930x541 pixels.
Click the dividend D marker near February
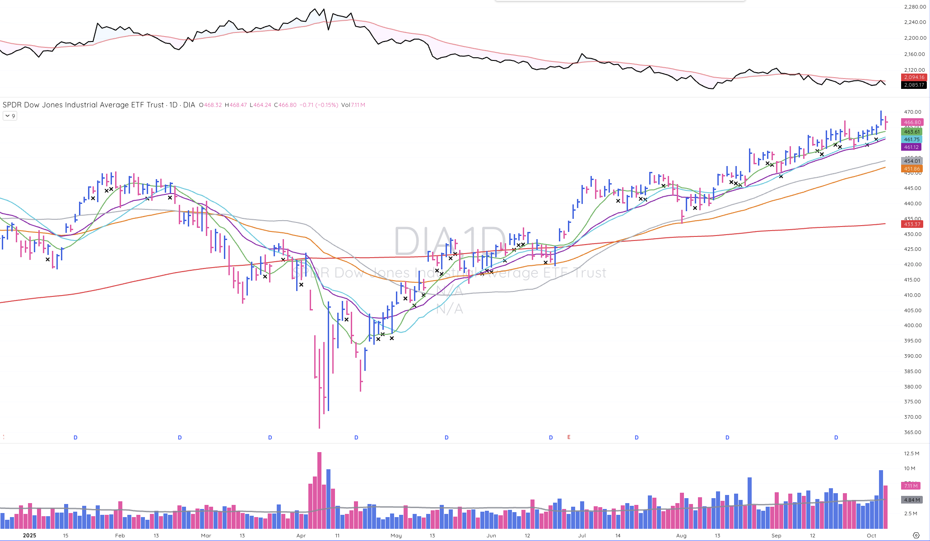180,438
